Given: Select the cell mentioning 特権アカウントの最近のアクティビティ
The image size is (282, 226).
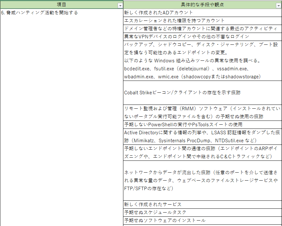Looking at the screenshot, I should 199,28.
